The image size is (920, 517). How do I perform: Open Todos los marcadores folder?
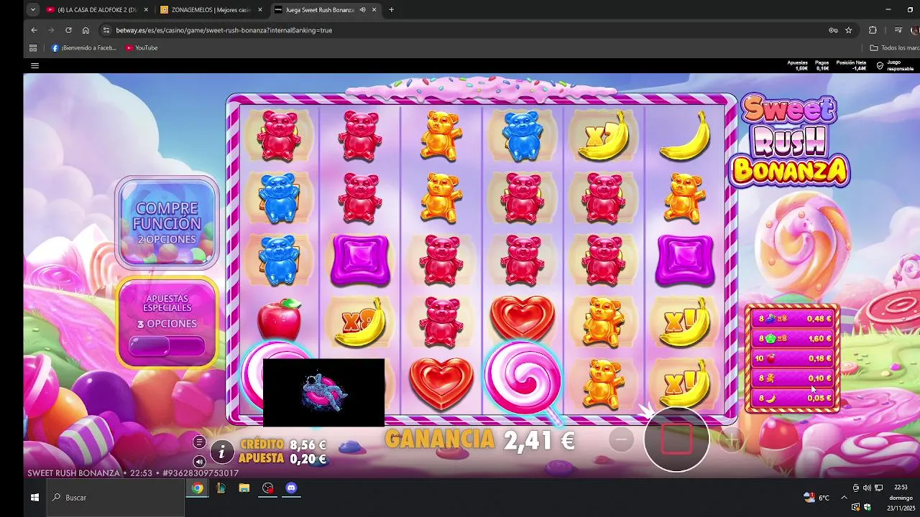[x=893, y=48]
